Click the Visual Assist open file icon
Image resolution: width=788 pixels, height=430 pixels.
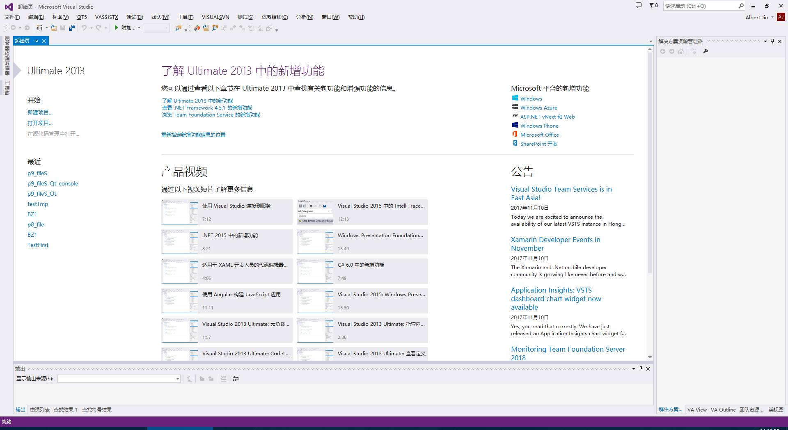coord(206,28)
